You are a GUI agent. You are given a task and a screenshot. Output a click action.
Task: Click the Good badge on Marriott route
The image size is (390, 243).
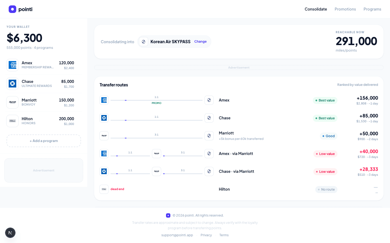(329, 136)
